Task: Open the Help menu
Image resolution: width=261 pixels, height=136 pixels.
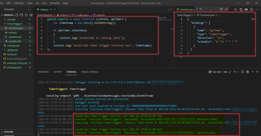Action: [65, 3]
